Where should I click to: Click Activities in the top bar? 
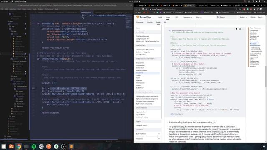(x=4, y=1)
